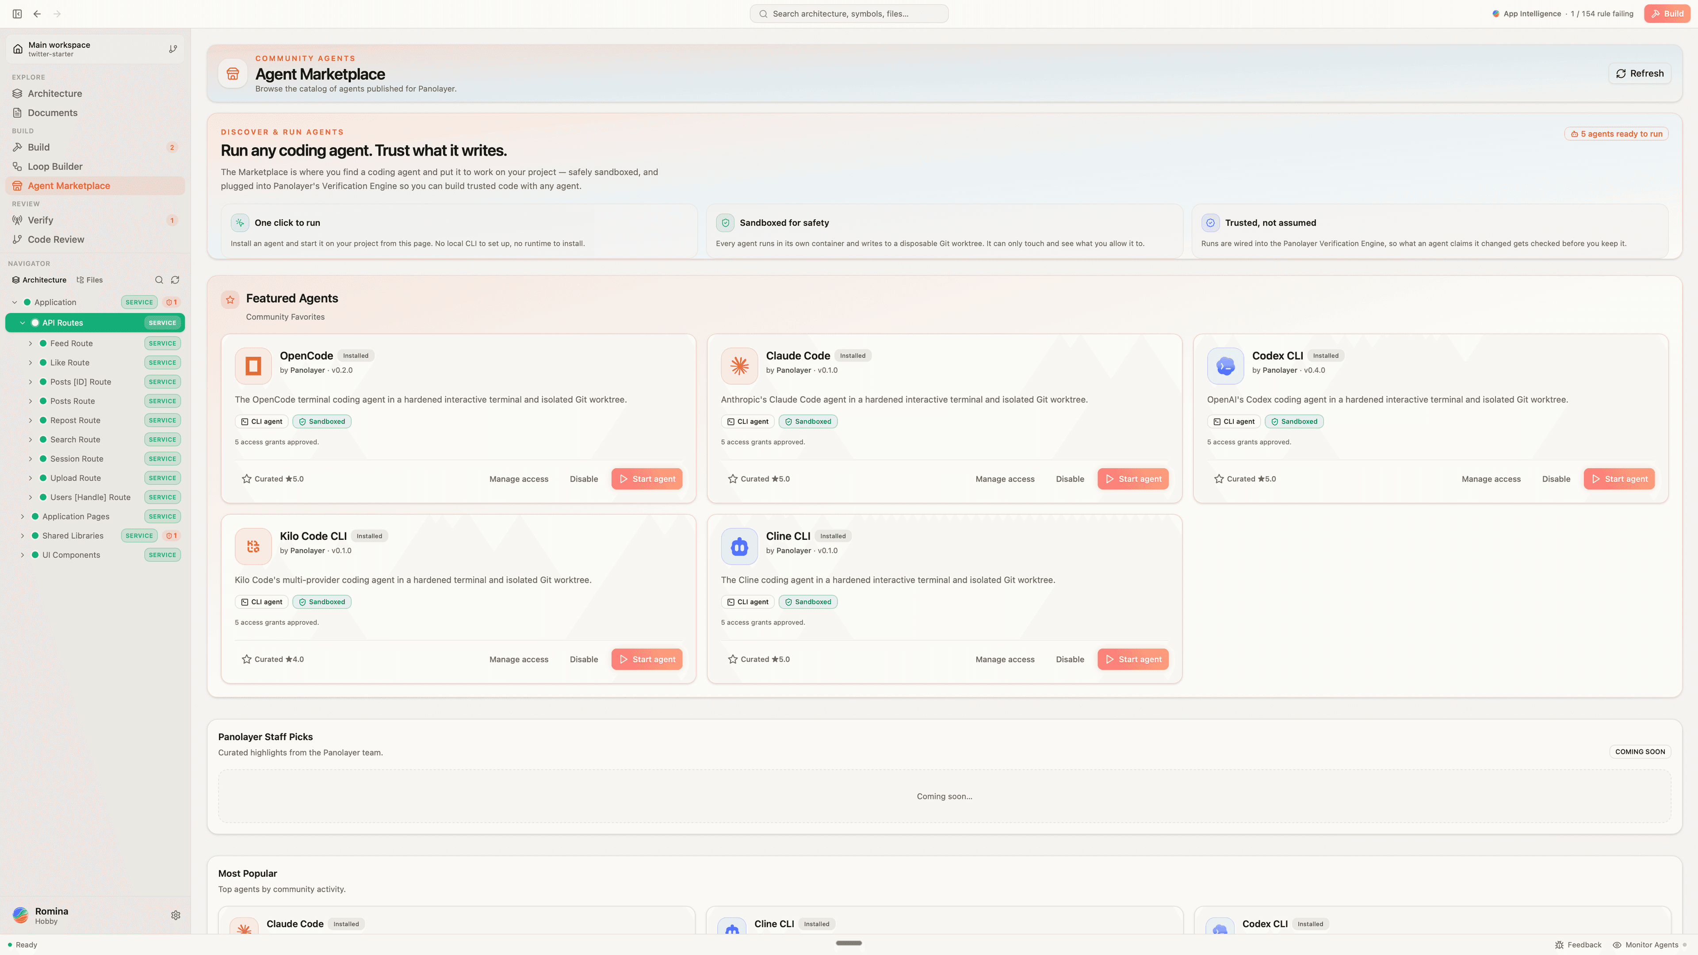Screen dimensions: 1698x955
Task: Open Code Review in the sidebar
Action: pos(95,239)
